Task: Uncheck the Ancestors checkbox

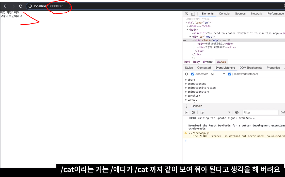Action: tap(193, 74)
